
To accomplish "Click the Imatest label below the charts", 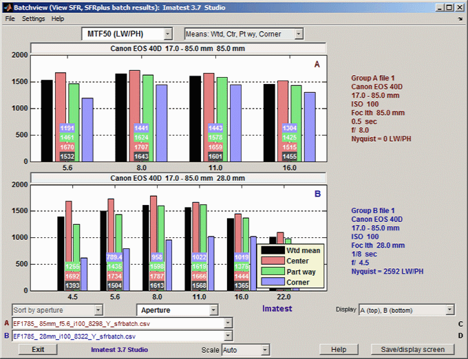I will [277, 309].
